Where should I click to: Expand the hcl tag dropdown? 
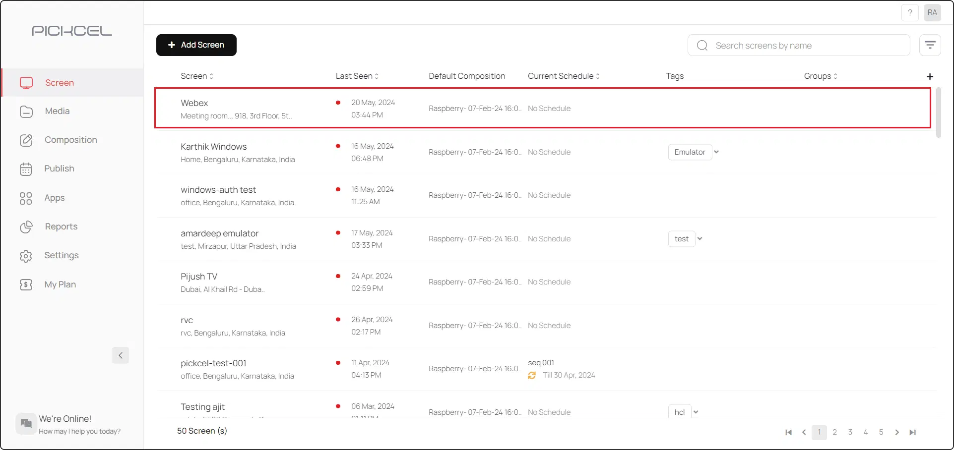696,411
